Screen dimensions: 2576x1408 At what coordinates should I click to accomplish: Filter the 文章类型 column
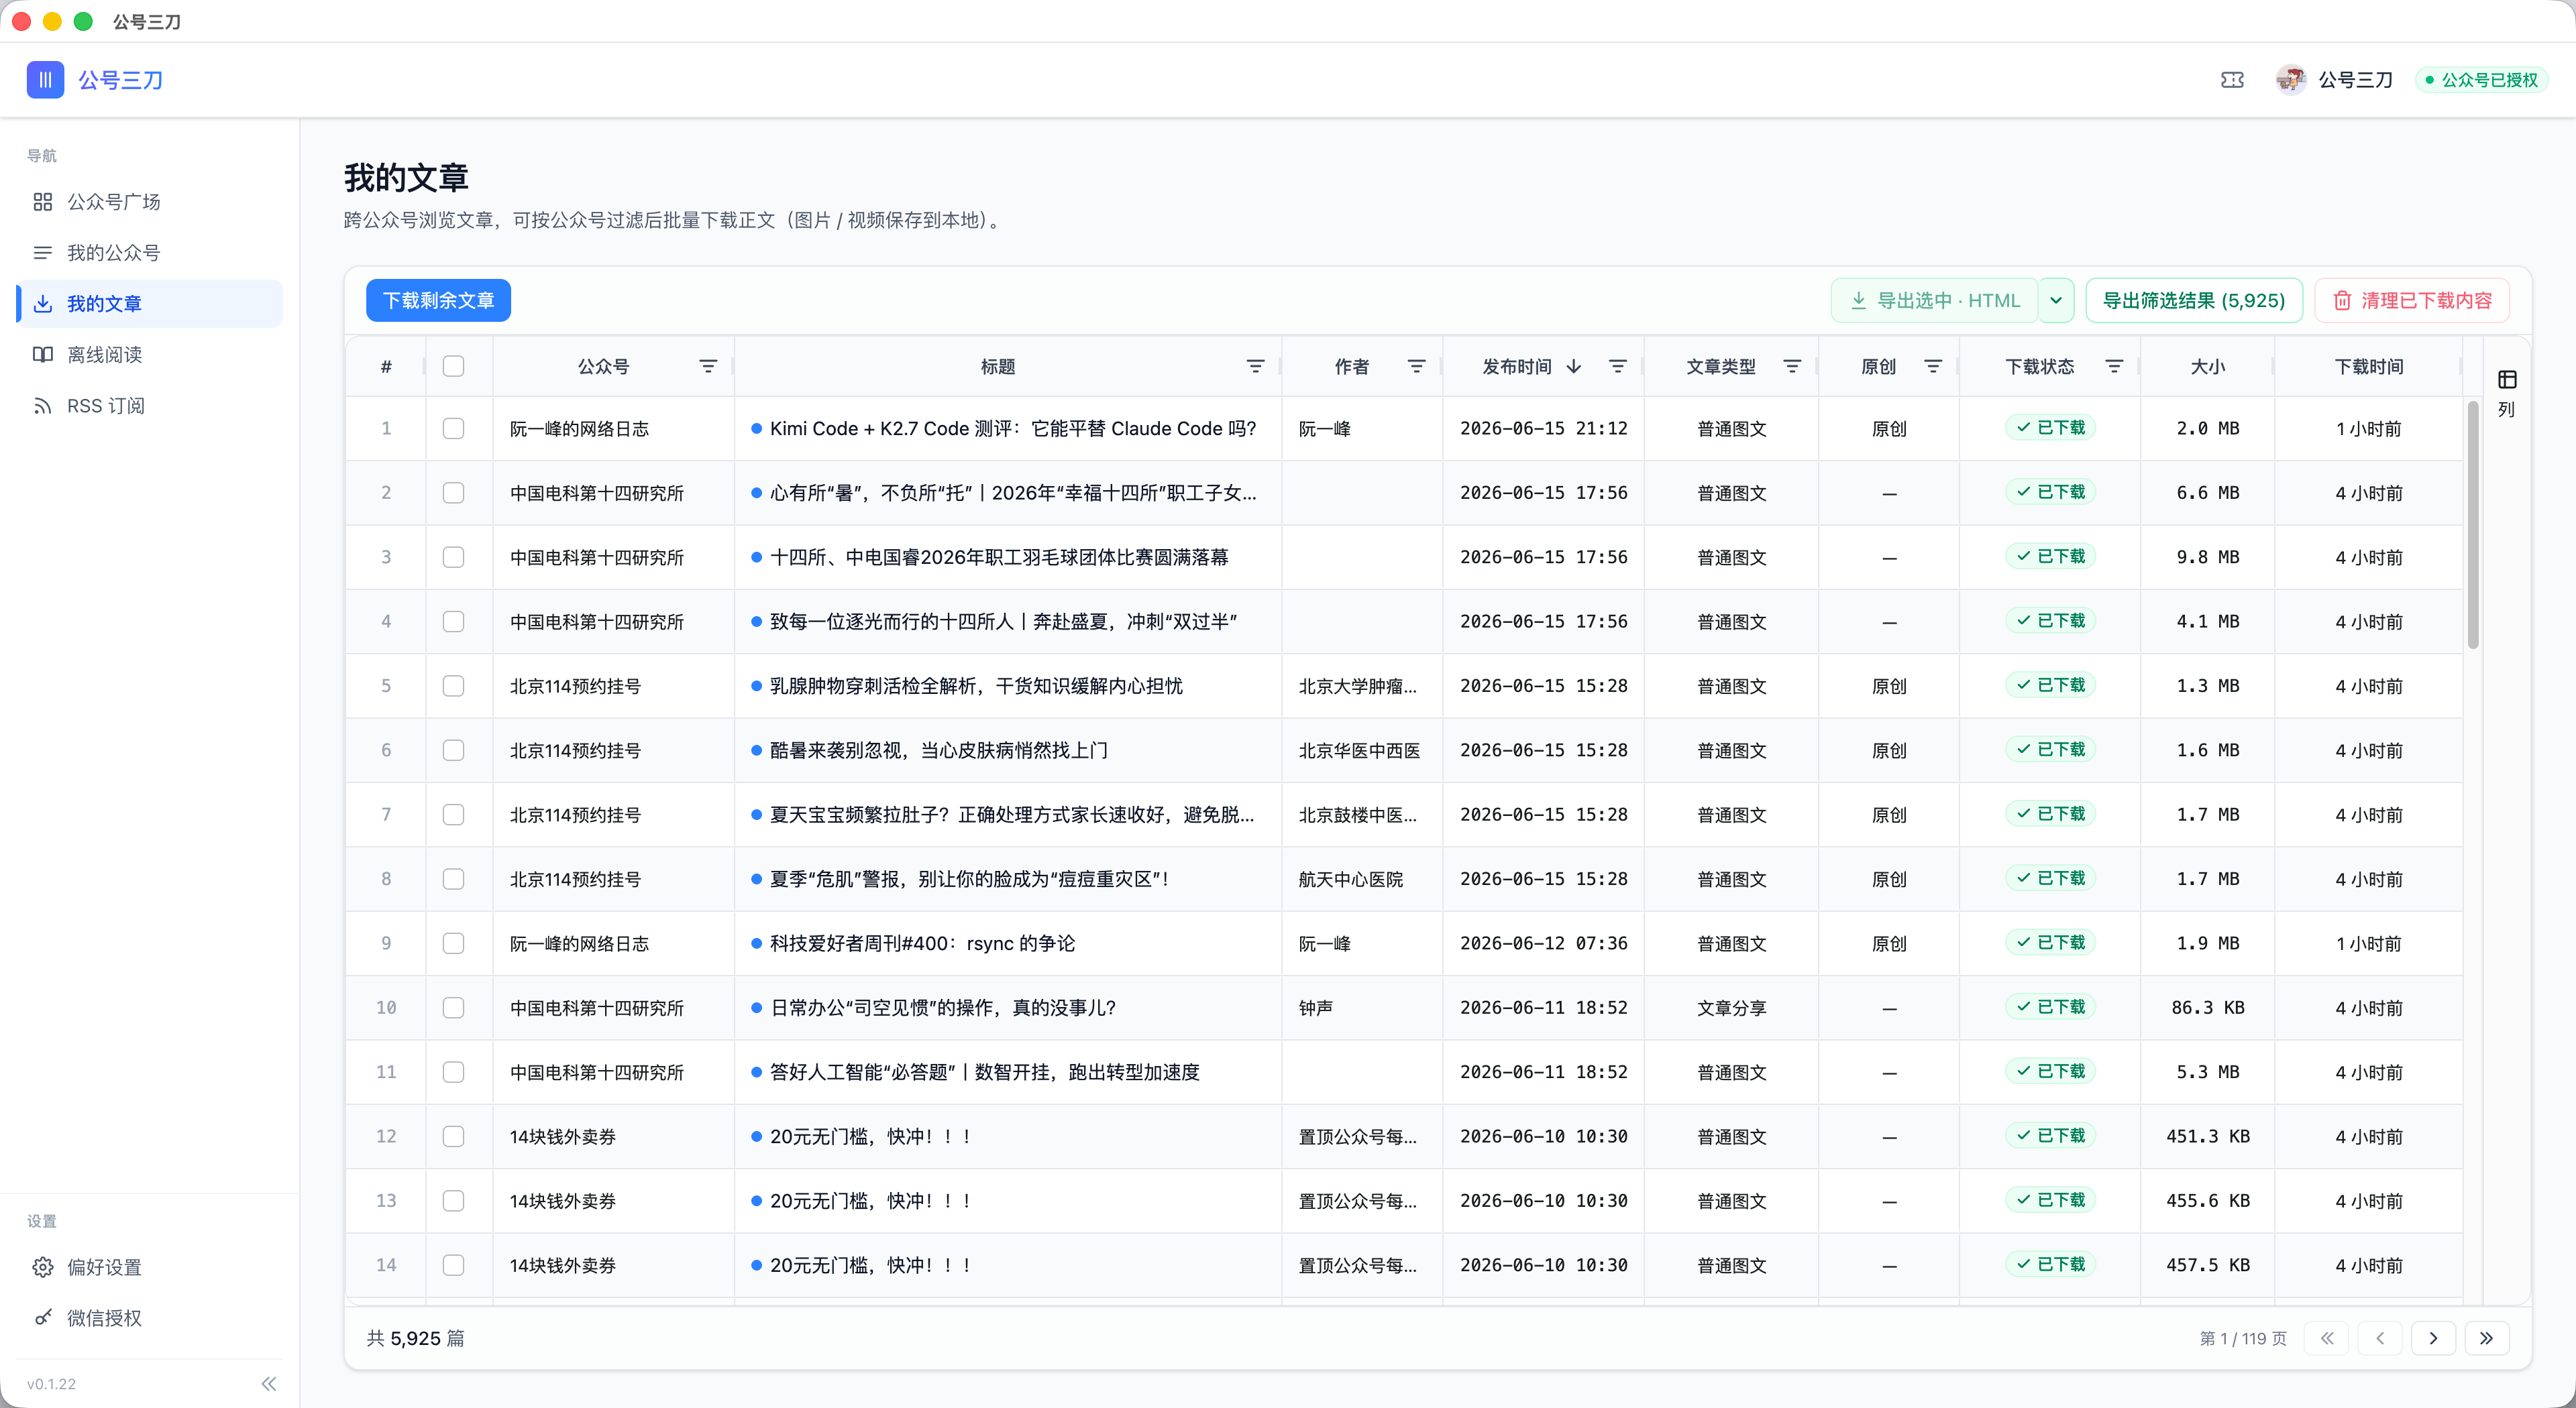(x=1792, y=367)
